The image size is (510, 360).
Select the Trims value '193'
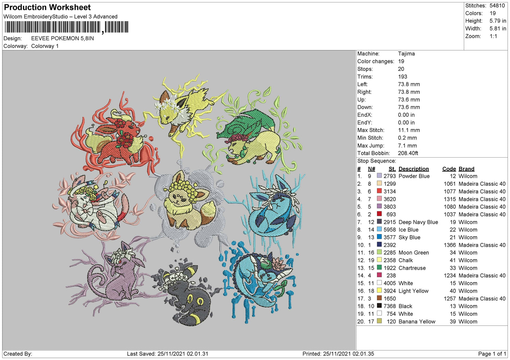[403, 77]
